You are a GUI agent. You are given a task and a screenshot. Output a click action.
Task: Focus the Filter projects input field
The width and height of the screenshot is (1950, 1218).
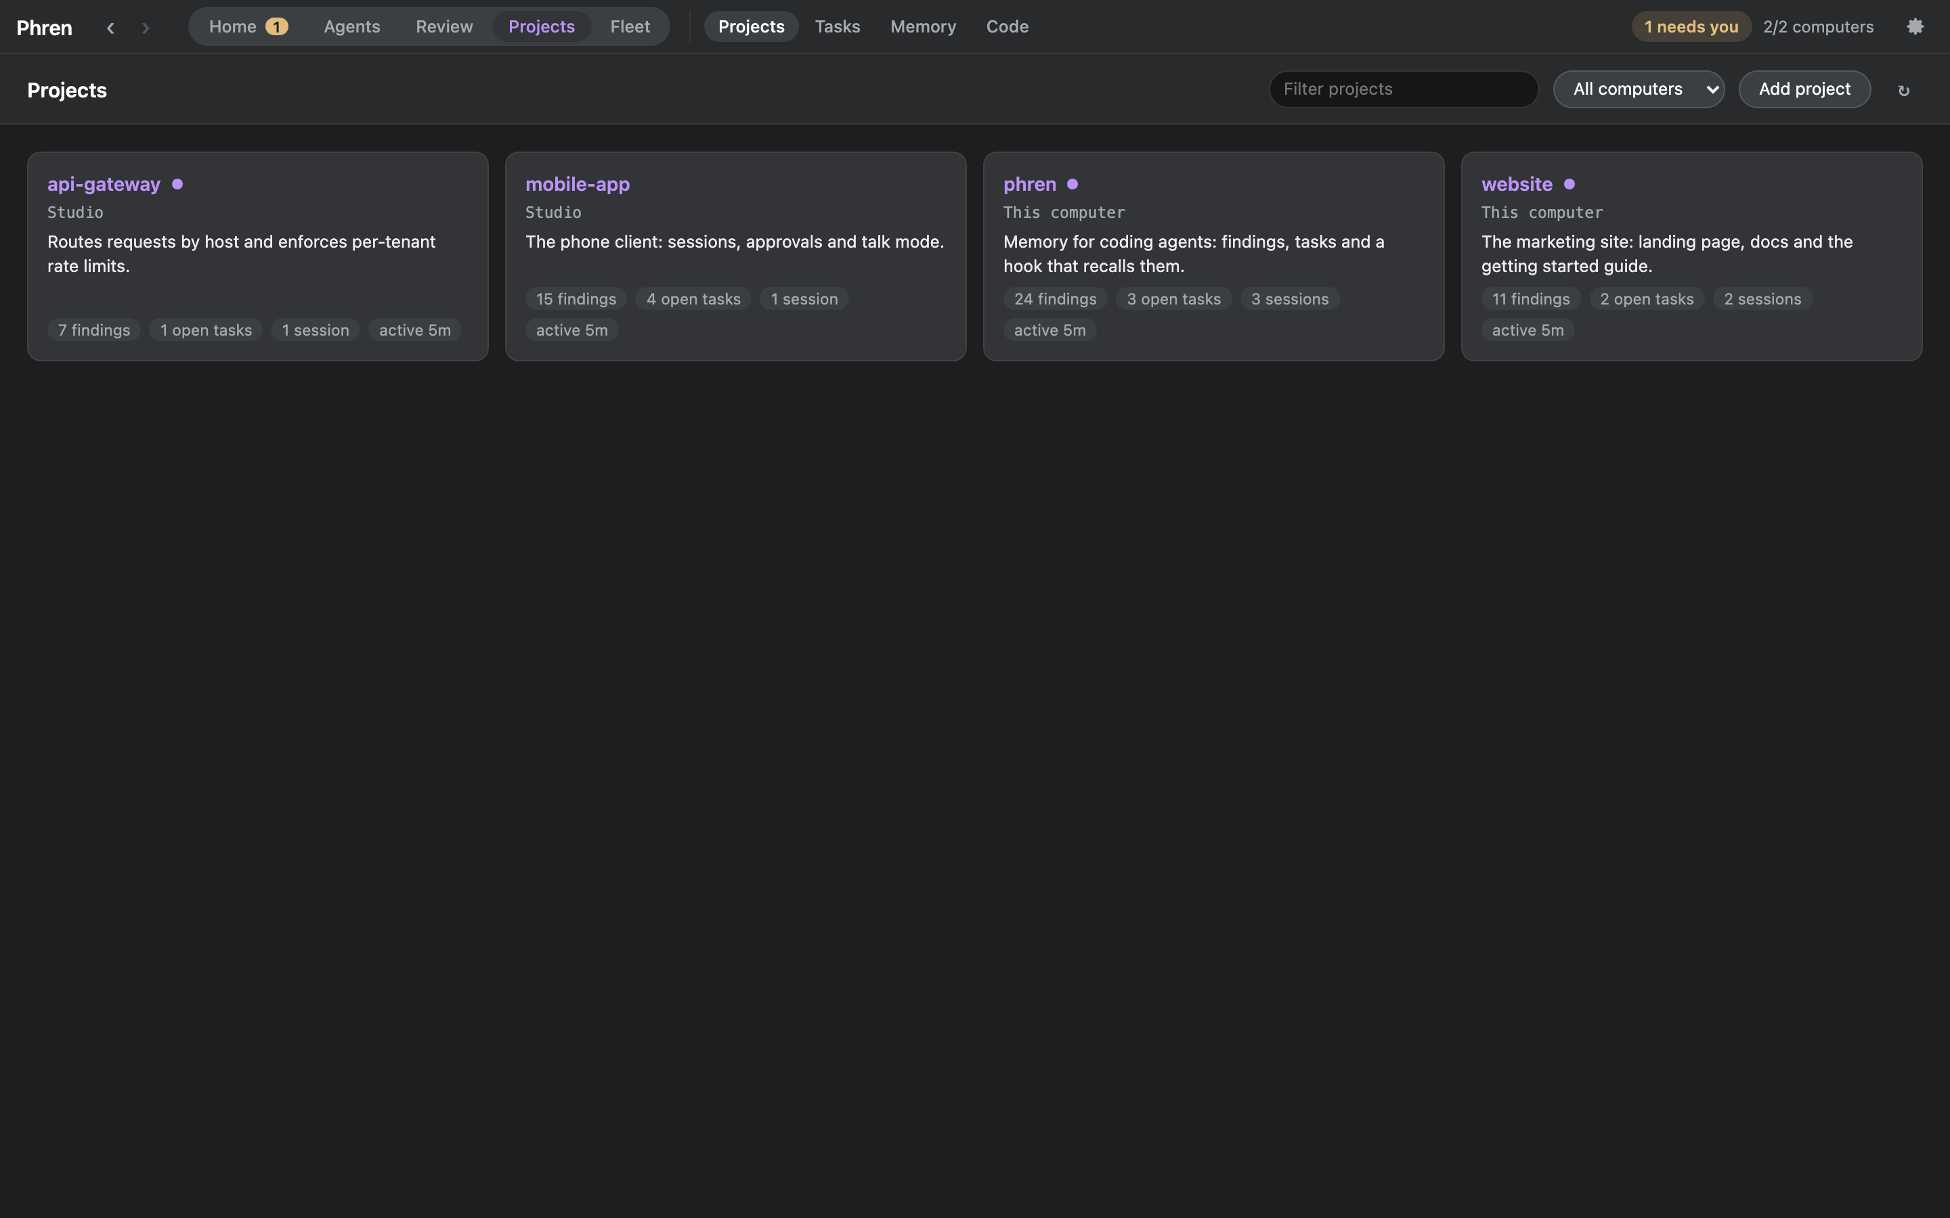tap(1403, 89)
